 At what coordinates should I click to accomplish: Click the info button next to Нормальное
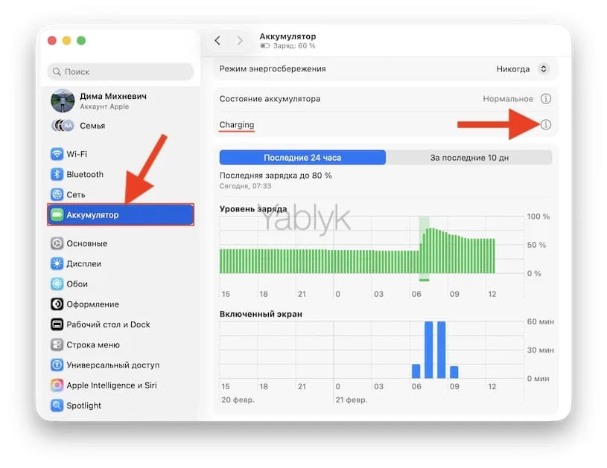(546, 98)
